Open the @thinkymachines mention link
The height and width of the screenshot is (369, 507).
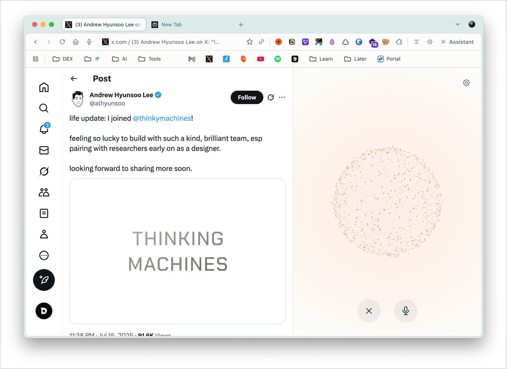pos(162,119)
